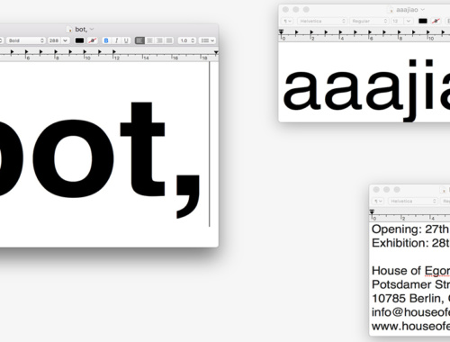Open text color swatch in aaajiao window
The height and width of the screenshot is (342, 450).
(423, 21)
